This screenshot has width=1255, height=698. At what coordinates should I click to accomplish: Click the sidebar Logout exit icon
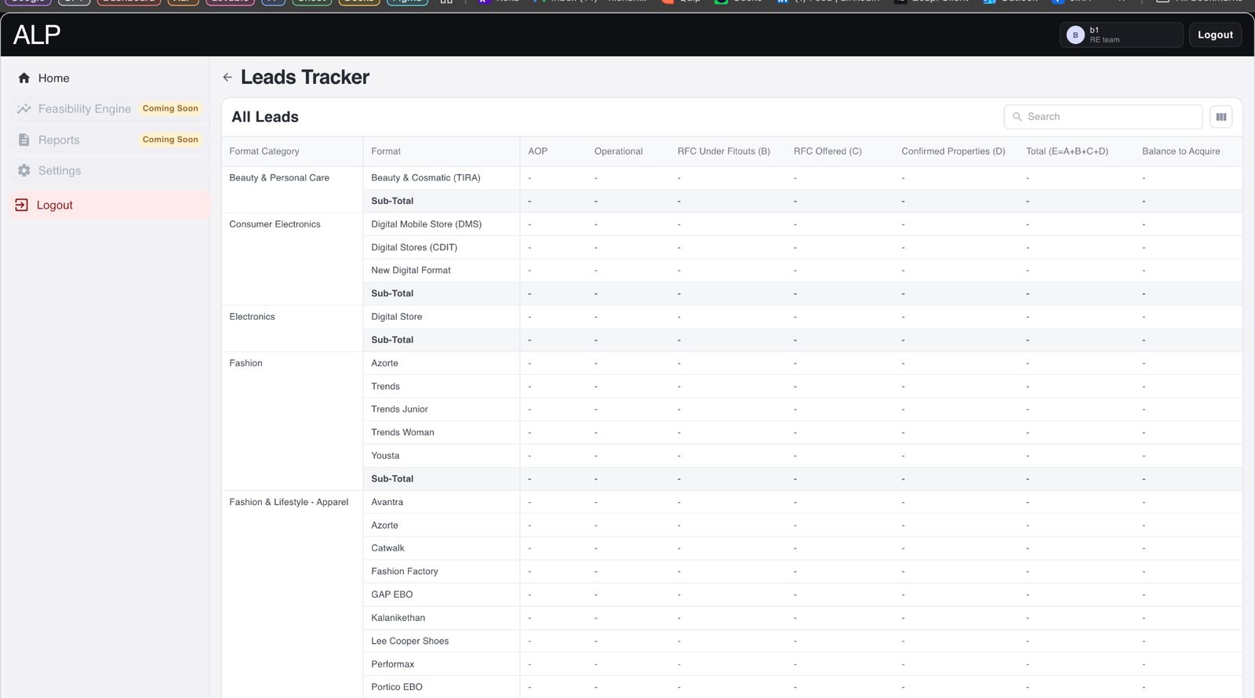pos(22,205)
